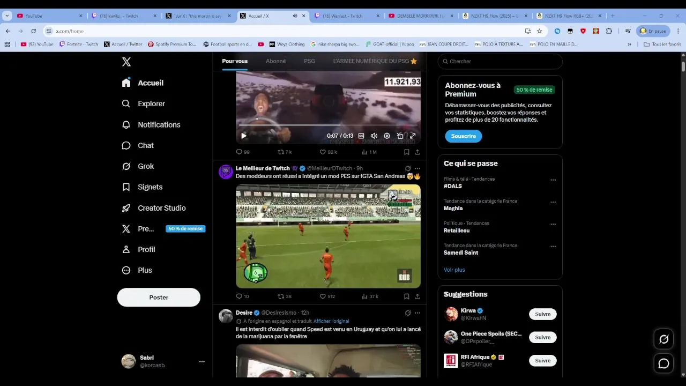The image size is (686, 386).
Task: Click the X logo in the sidebar
Action: coord(126,62)
